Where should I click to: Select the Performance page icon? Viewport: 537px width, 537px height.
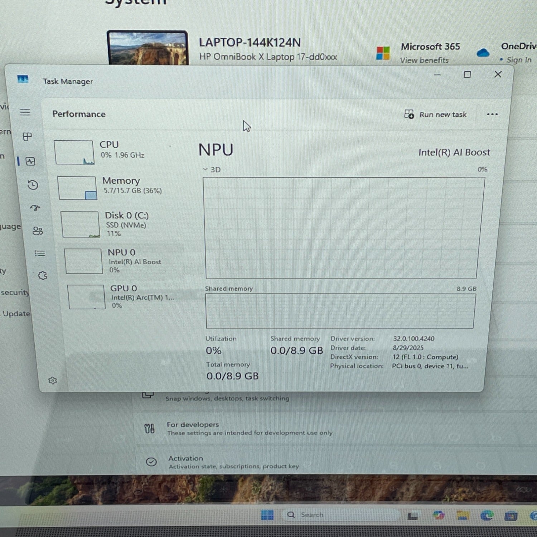[30, 161]
